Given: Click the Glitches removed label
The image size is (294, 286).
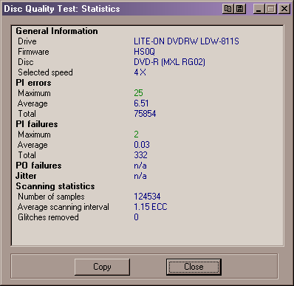Looking at the screenshot, I should (x=48, y=217).
